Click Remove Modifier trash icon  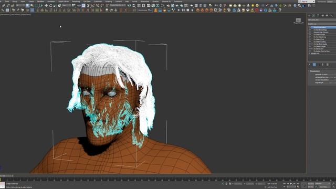pyautogui.click(x=322, y=65)
